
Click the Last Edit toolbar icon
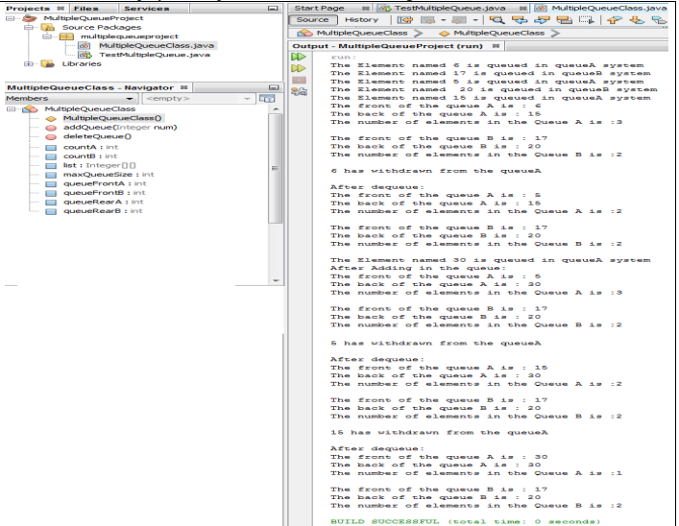tap(405, 20)
